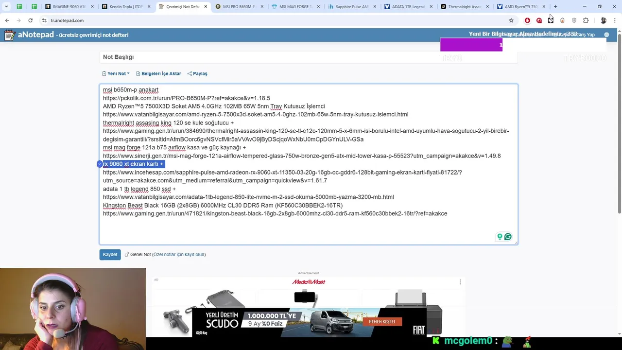Expand the Yeni Not dropdown
The image size is (622, 350).
(x=116, y=73)
